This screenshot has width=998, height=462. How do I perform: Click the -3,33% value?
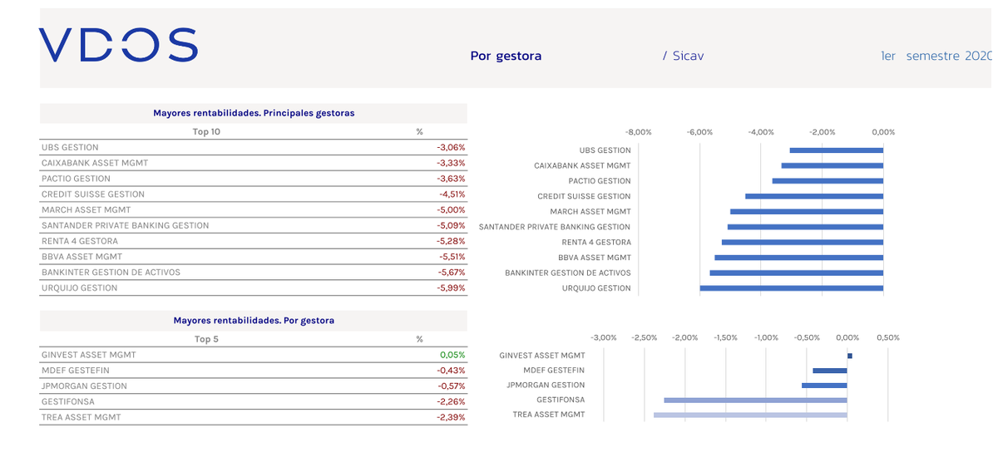tap(451, 163)
